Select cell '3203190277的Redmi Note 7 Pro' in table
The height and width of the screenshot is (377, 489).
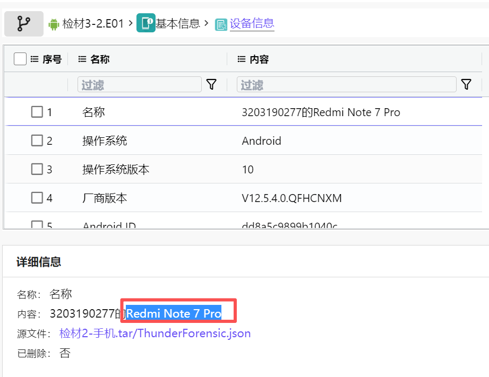pos(321,112)
